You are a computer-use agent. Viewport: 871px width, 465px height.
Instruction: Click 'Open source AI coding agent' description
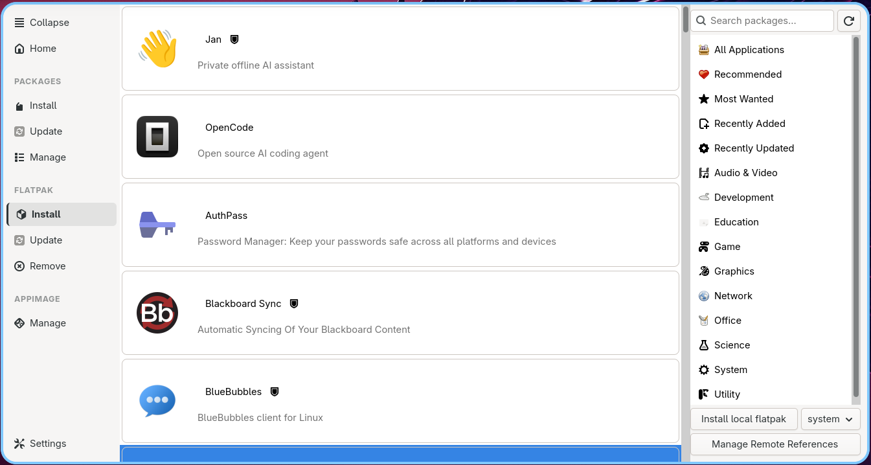pyautogui.click(x=263, y=153)
